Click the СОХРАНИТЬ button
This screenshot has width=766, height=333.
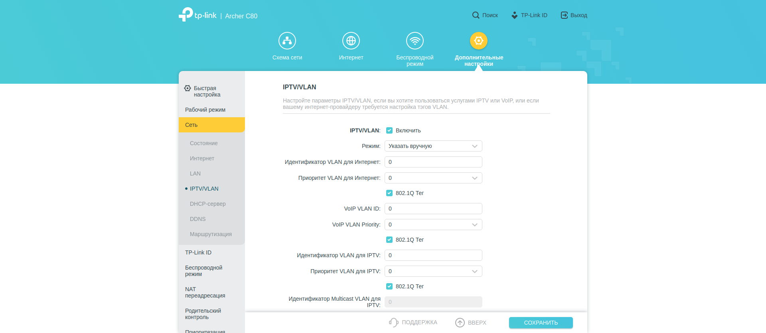[541, 323]
